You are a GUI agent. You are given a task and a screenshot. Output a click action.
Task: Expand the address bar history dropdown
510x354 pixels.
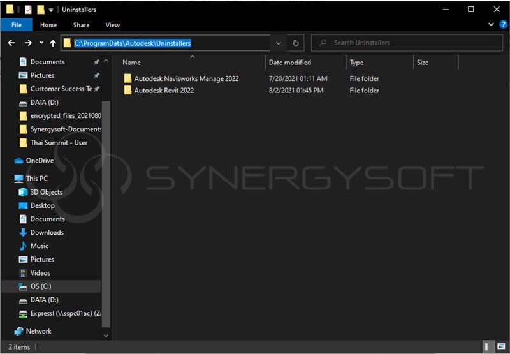pos(279,43)
